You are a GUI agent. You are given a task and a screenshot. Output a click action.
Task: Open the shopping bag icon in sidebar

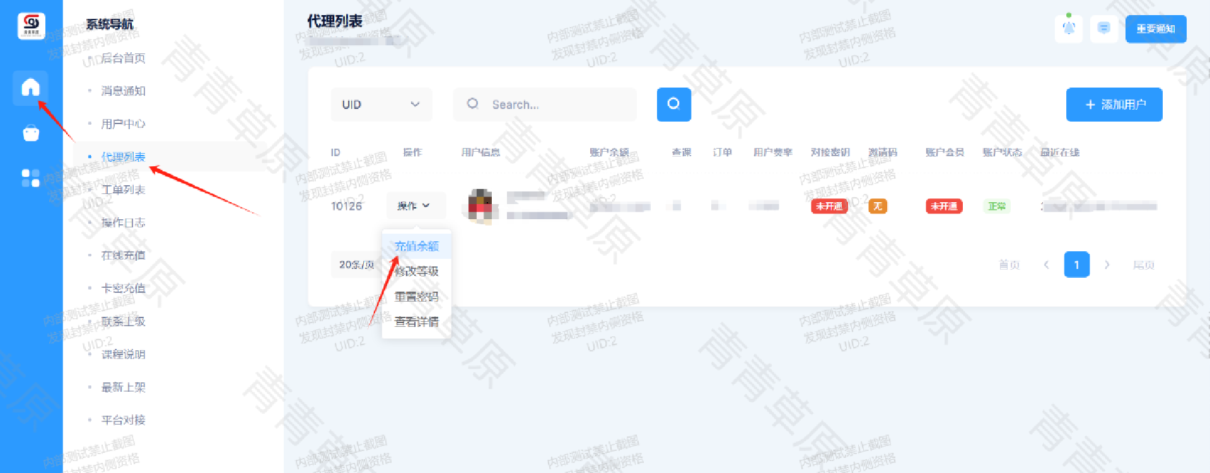(x=30, y=134)
